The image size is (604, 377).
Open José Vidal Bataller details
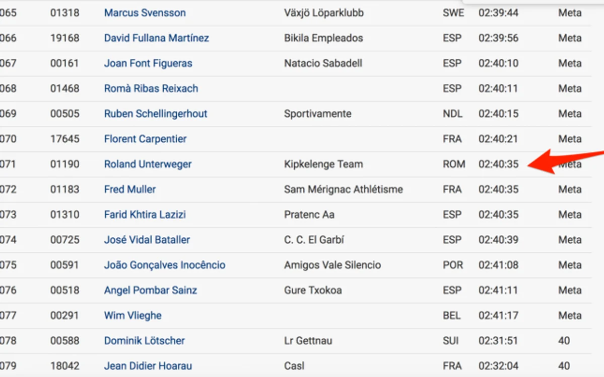click(x=147, y=240)
